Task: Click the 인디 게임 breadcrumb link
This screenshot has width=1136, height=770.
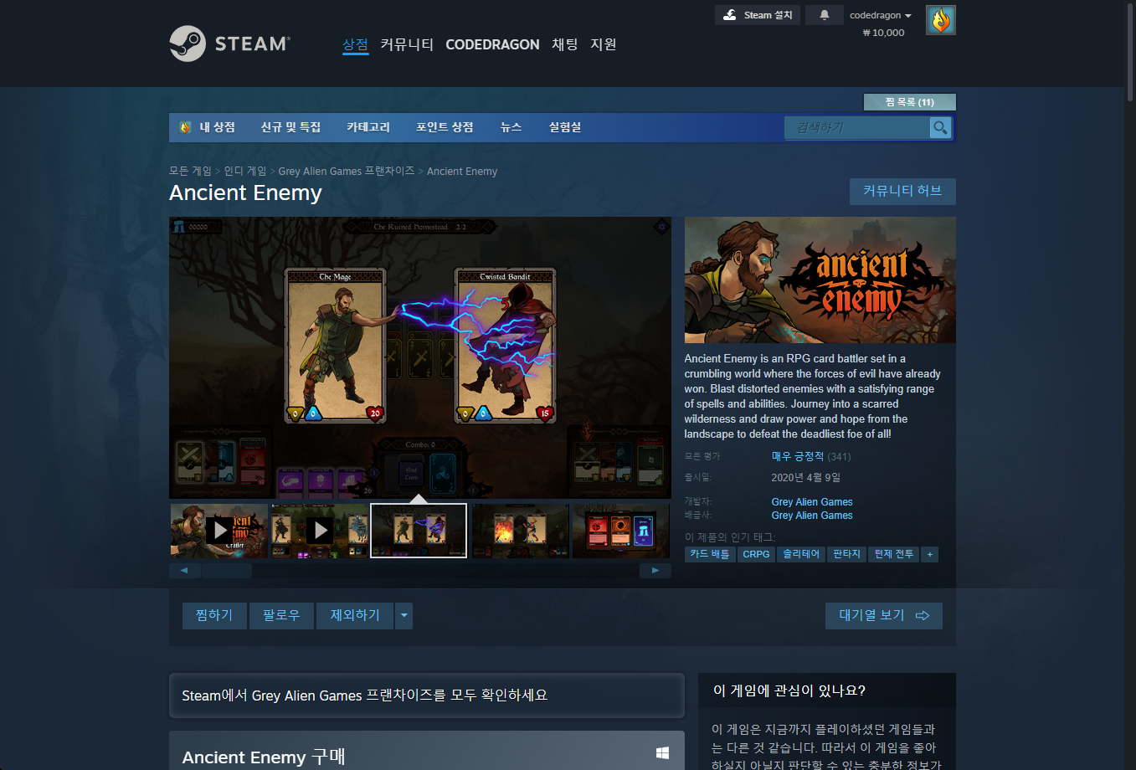Action: tap(245, 171)
